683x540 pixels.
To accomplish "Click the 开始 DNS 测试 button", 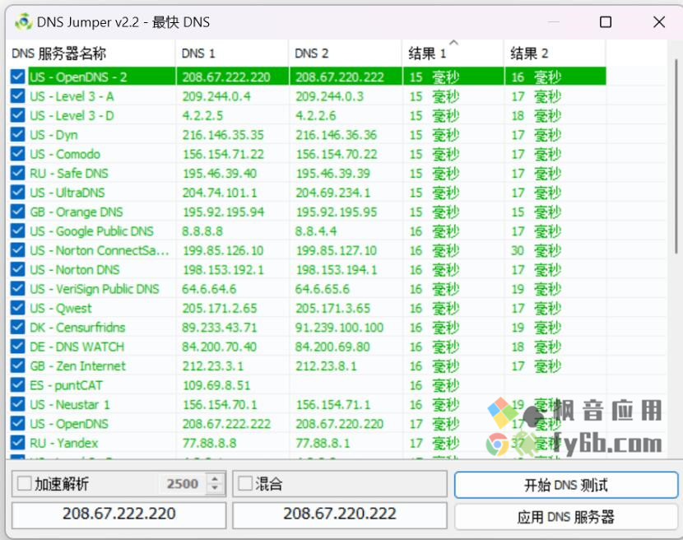I will 566,485.
